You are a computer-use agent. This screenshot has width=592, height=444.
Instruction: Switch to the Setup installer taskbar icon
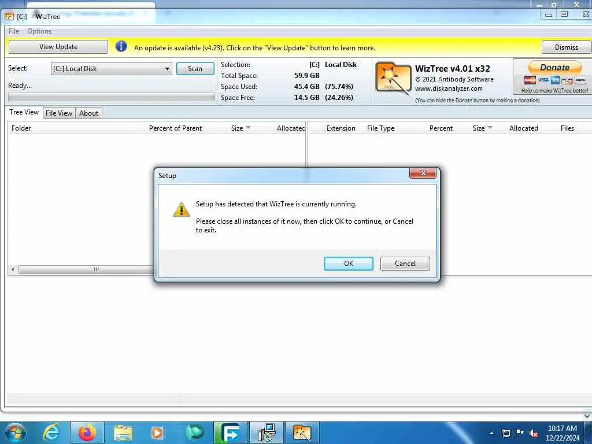coord(266,432)
